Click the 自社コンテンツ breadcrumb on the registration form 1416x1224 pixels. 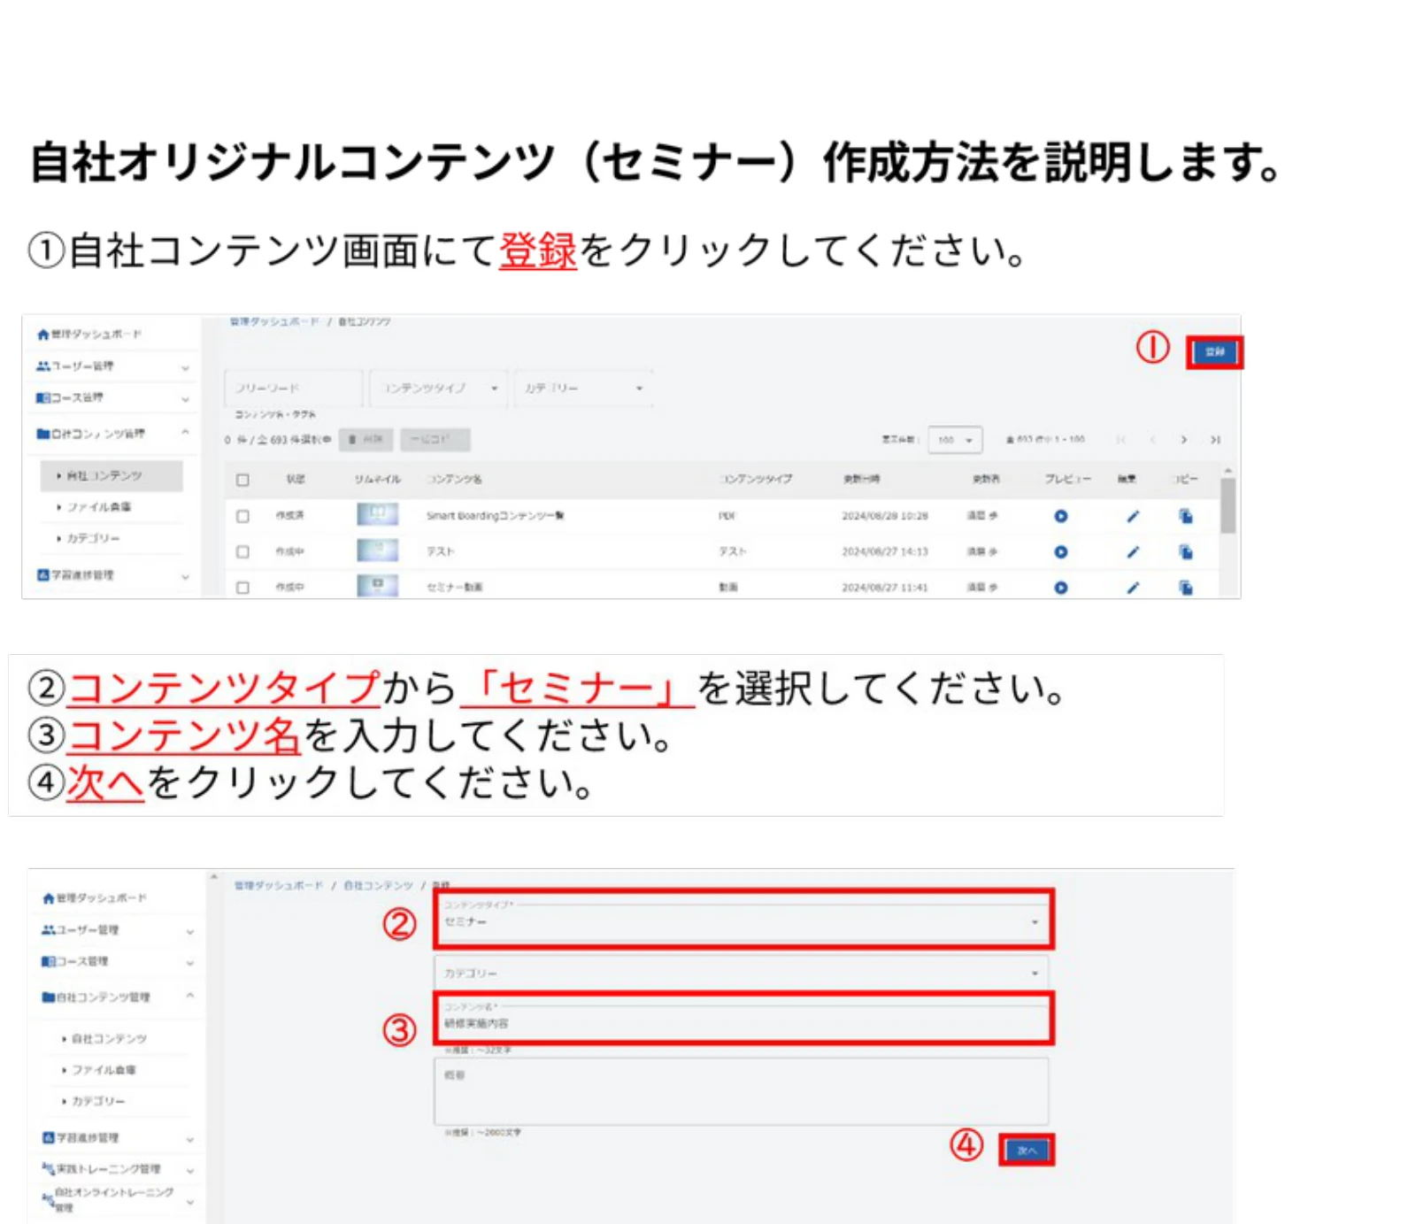tap(378, 885)
